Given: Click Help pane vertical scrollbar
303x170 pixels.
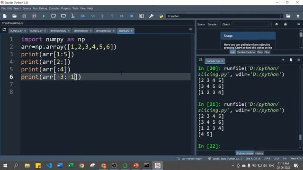Looking at the screenshot, I should 301,34.
